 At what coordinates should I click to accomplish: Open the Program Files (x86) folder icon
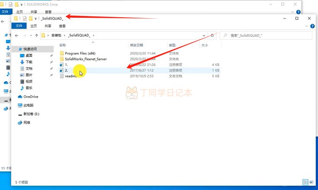pos(62,53)
